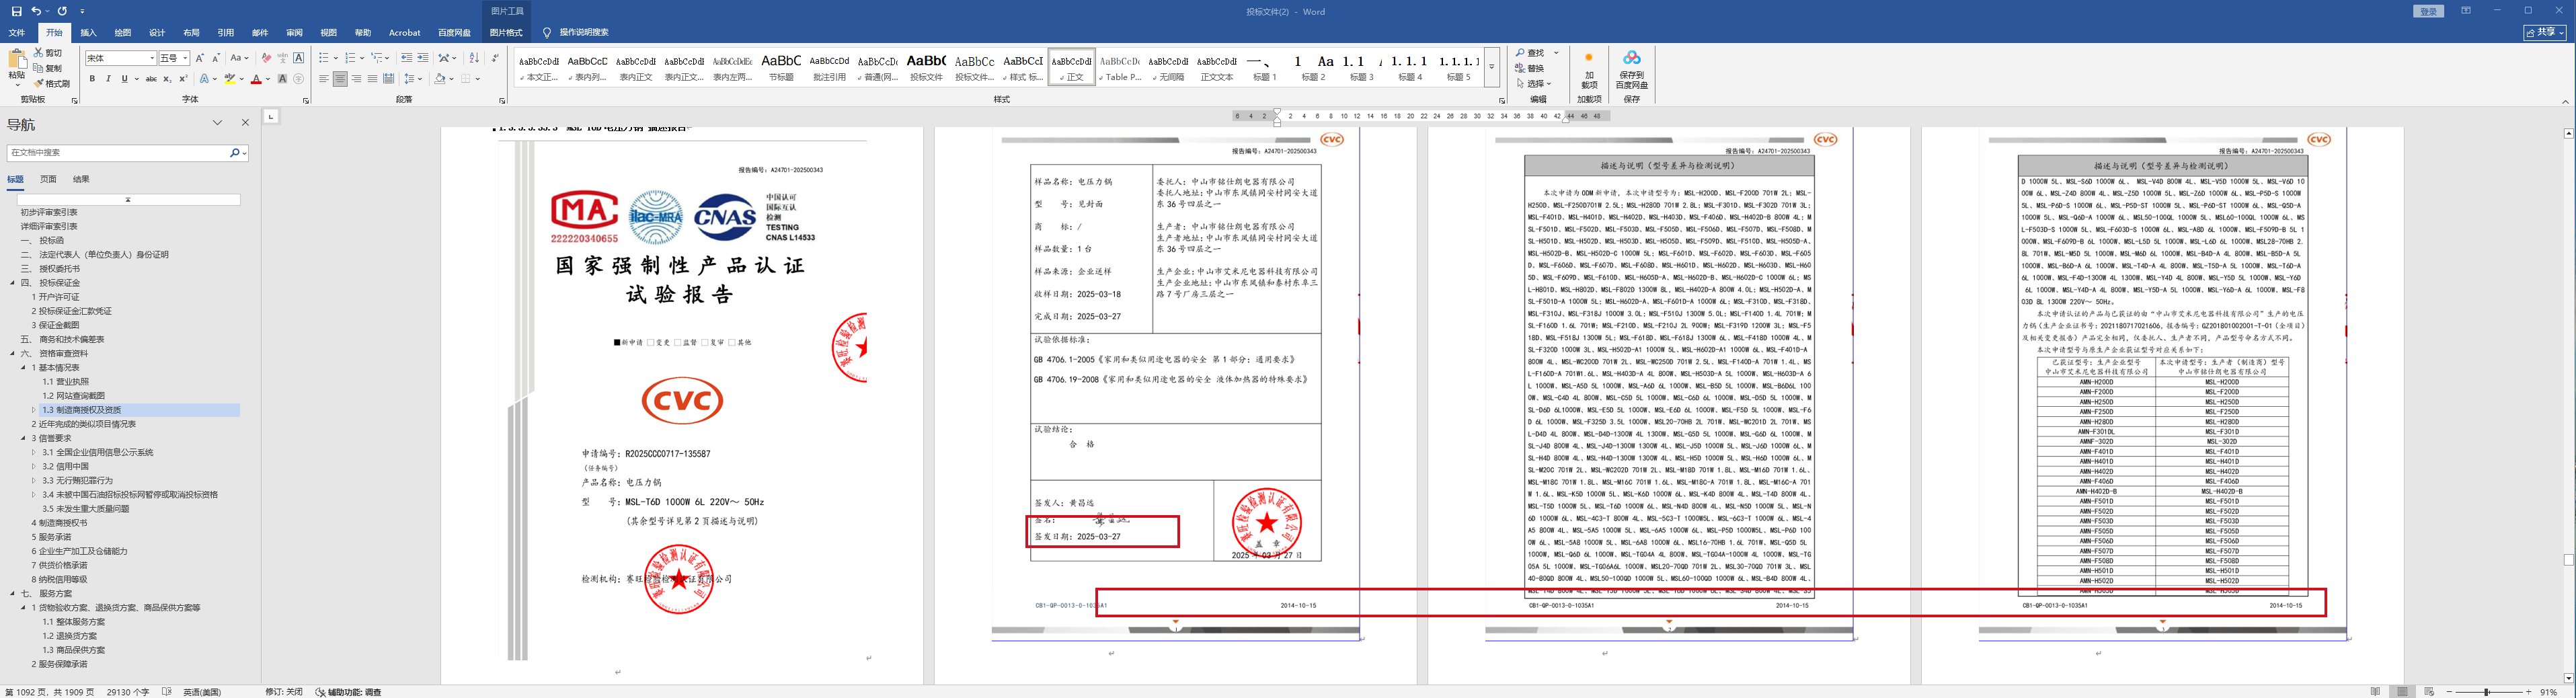Switch to the 页面 (Pages) navigation tab
This screenshot has width=2576, height=698.
point(48,179)
